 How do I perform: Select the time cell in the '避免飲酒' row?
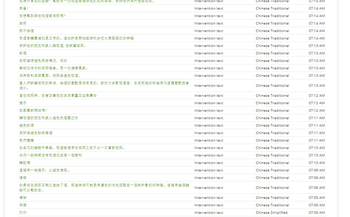coord(316,126)
